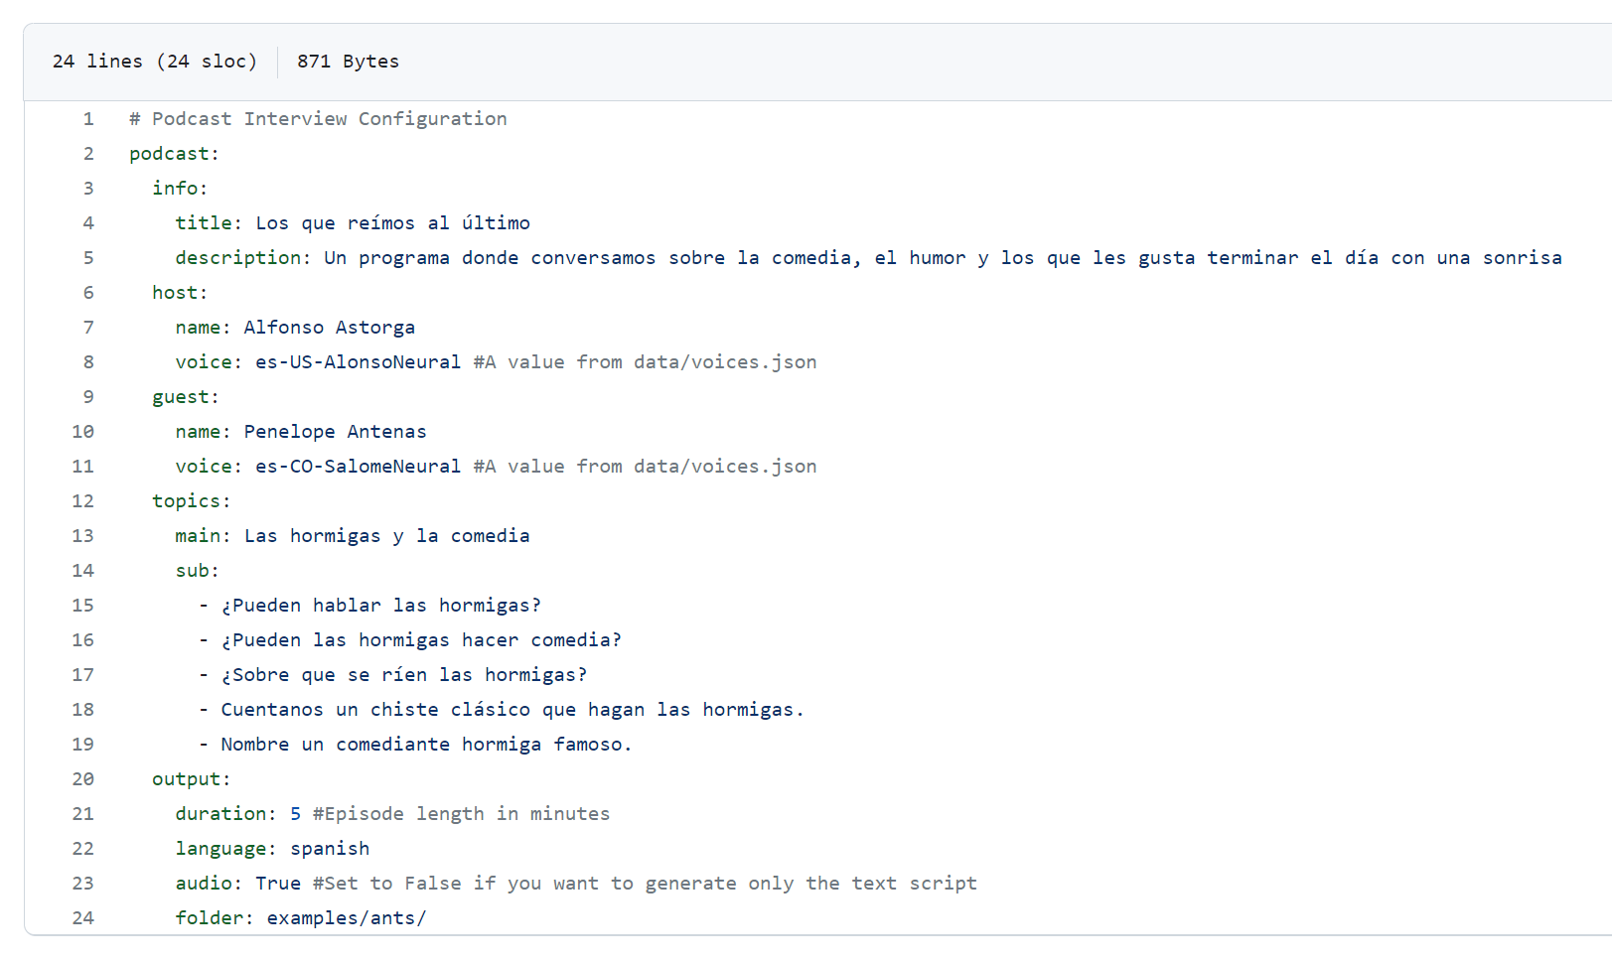Select line number 11 beside guest voice
Viewport: 1612px width, 963px height.
tap(83, 467)
